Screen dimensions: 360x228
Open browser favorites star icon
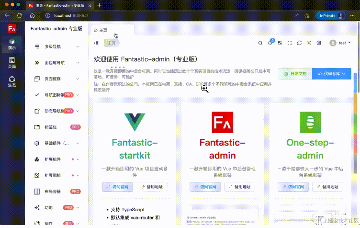[x=307, y=16]
